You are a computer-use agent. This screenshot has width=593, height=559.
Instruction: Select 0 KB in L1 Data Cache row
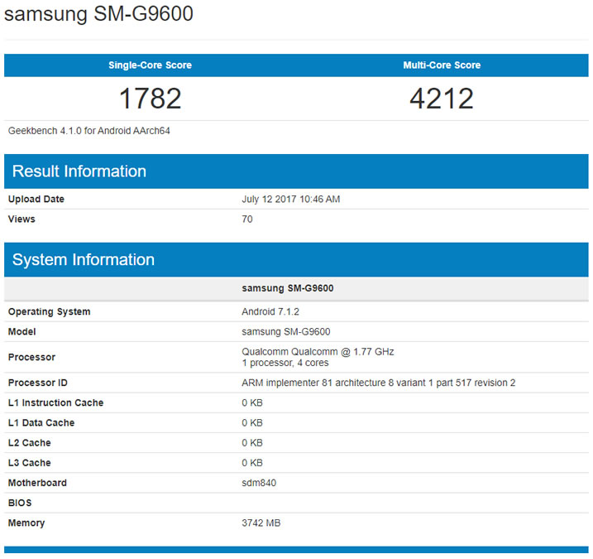coord(252,422)
